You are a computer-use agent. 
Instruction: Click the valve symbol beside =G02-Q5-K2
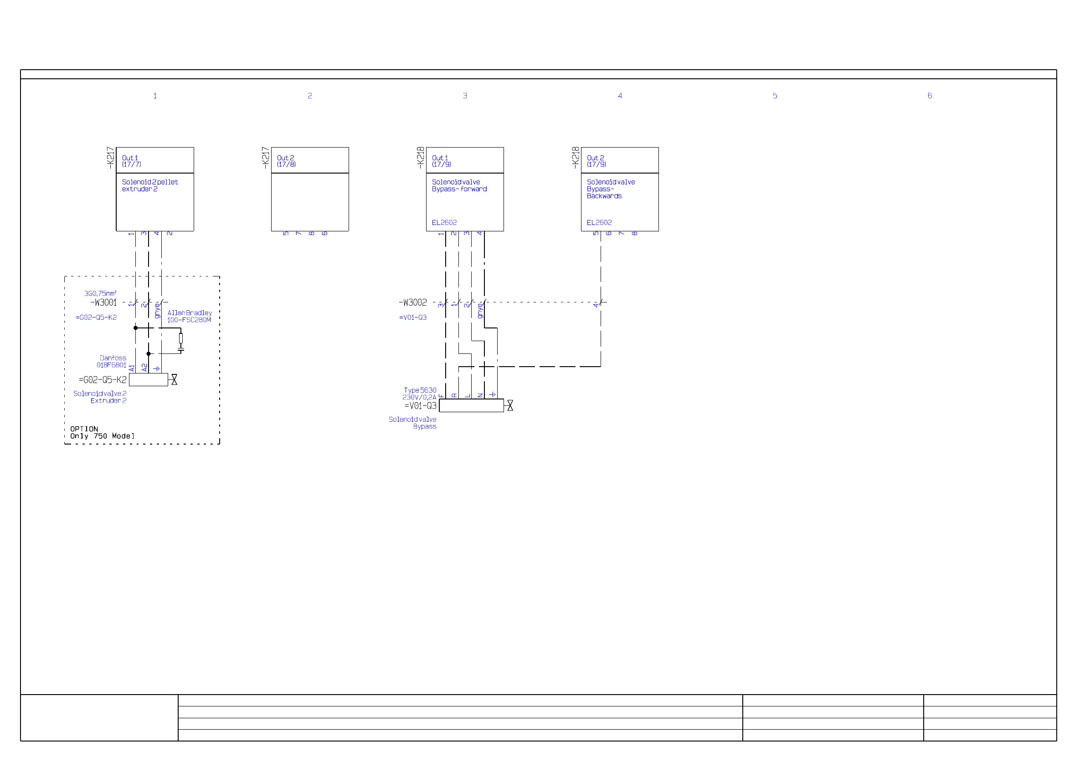click(174, 380)
